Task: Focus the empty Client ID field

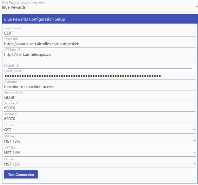Action: (x=100, y=65)
